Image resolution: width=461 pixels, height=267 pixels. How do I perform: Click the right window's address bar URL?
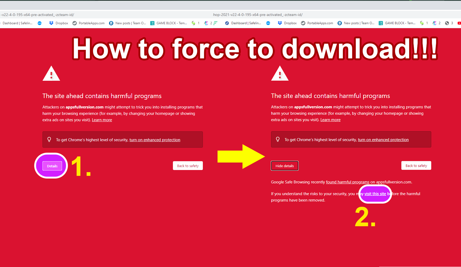pyautogui.click(x=258, y=15)
